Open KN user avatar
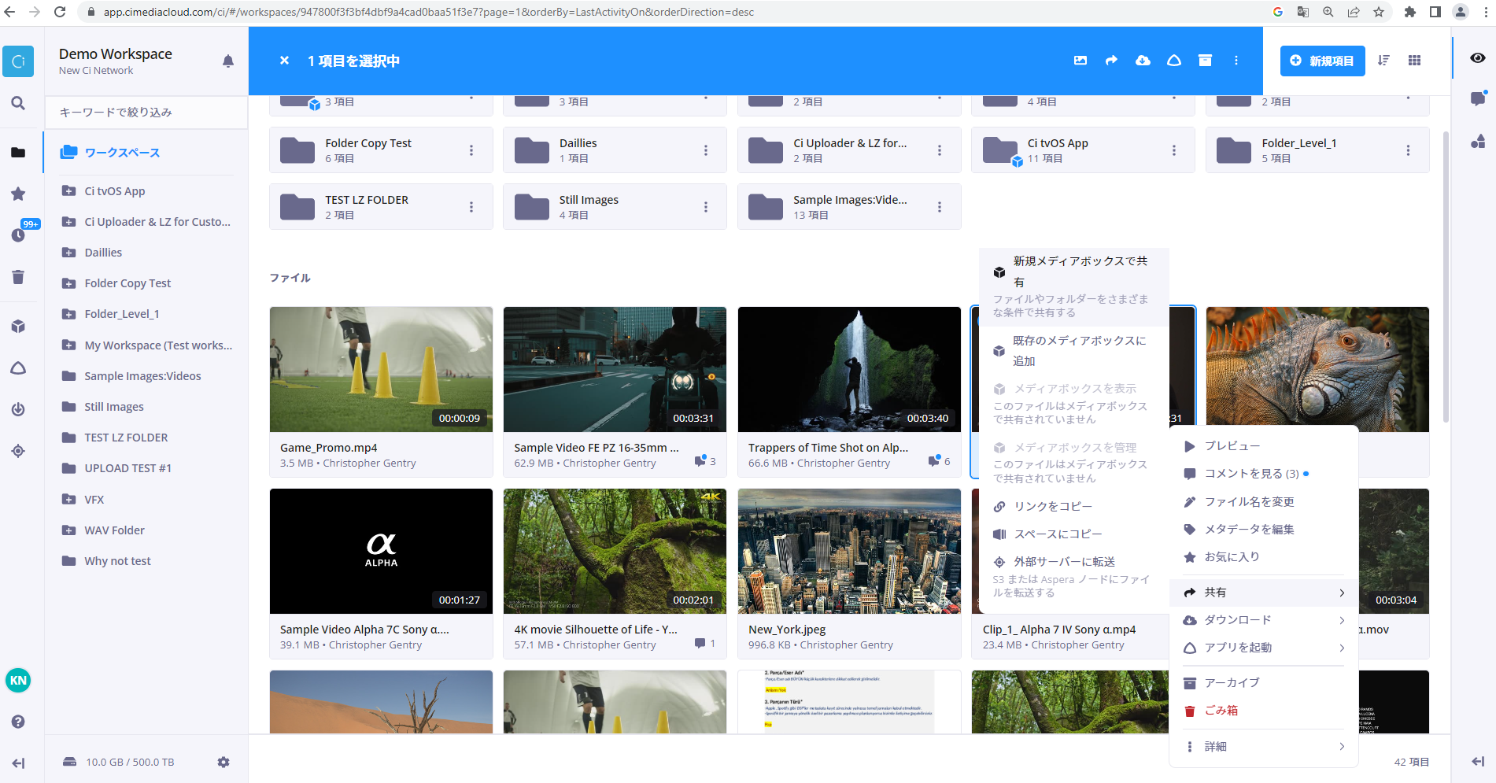 click(18, 681)
